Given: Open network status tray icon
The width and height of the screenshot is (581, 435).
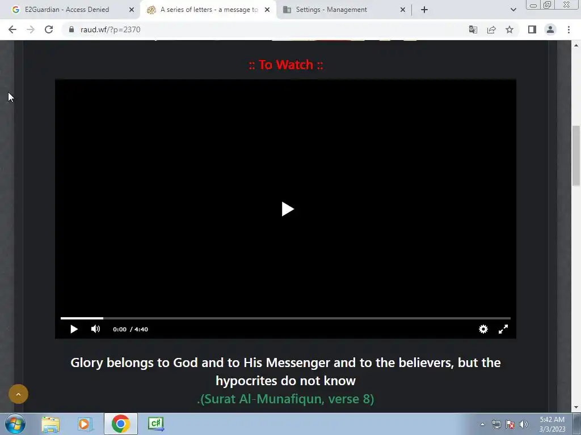Looking at the screenshot, I should 496,424.
